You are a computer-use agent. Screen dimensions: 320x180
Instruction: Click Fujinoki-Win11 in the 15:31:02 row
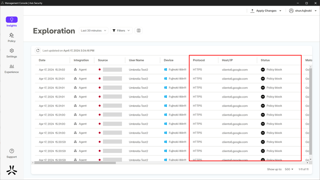pyautogui.click(x=178, y=70)
